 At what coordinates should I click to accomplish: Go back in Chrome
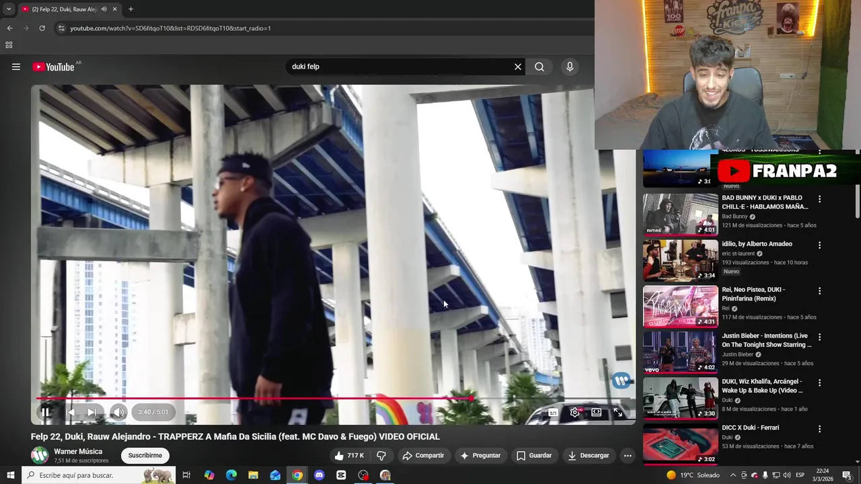[x=9, y=28]
